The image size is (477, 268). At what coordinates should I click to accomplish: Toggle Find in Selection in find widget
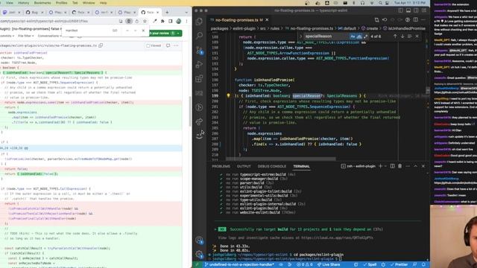[409, 36]
